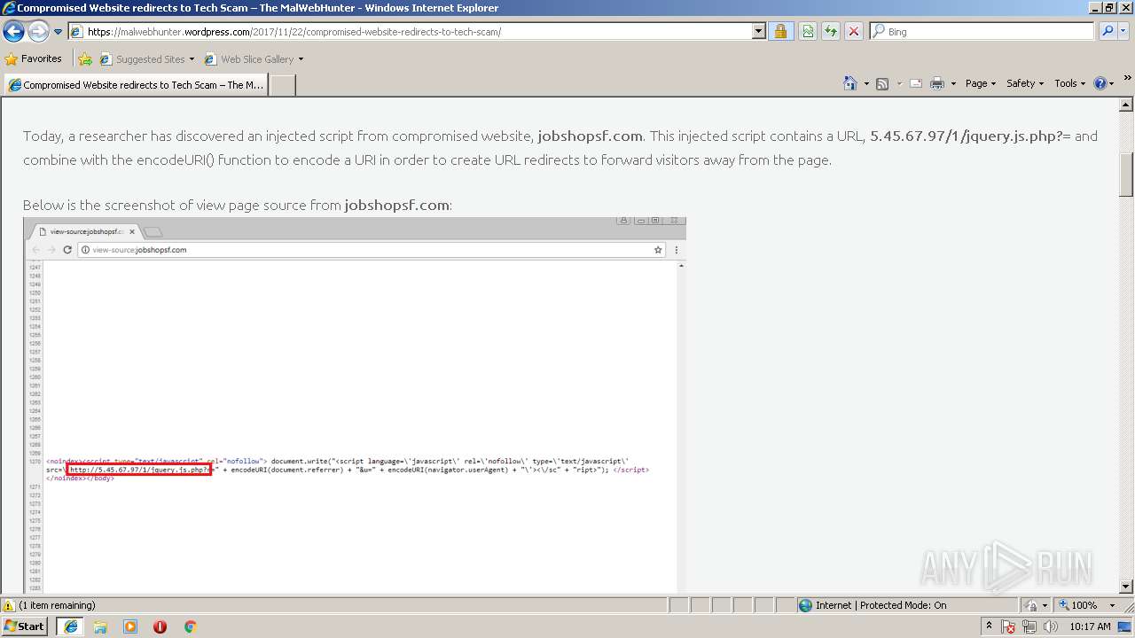Viewport: 1135px width, 638px height.
Task: Click bold jobshopsf.com in first paragraph
Action: pyautogui.click(x=590, y=136)
